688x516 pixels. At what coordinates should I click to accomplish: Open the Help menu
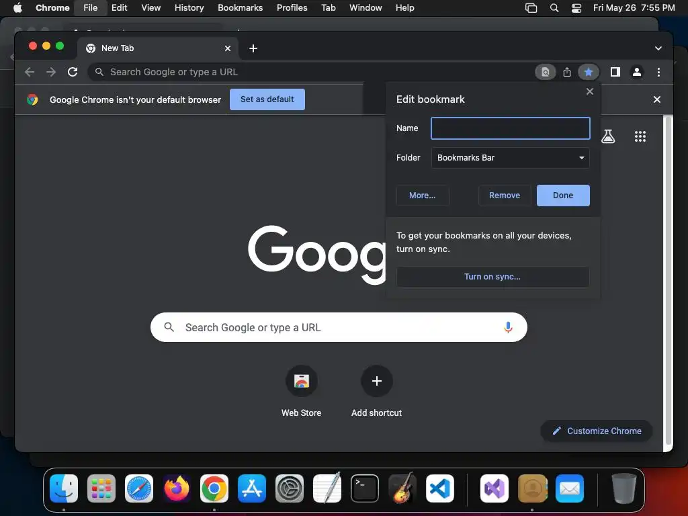point(404,8)
